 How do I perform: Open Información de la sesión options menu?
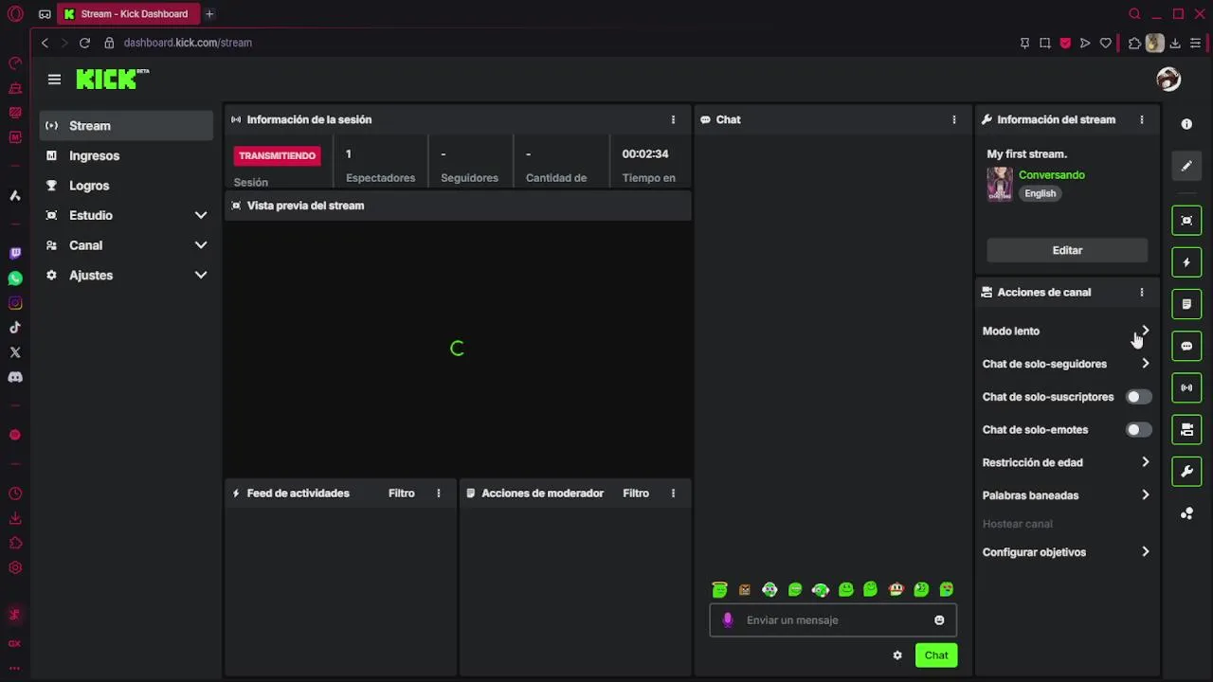[673, 120]
